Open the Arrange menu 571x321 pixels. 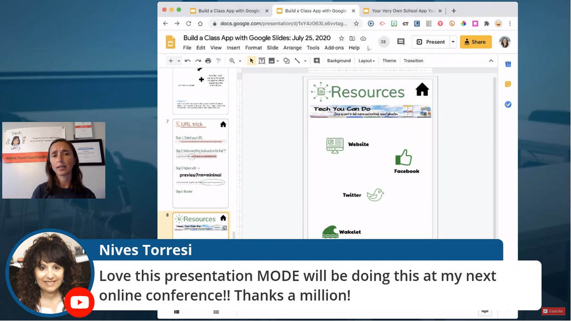click(292, 48)
